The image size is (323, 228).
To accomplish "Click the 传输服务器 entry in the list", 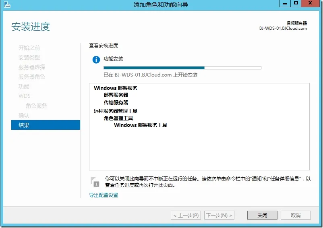I will click(116, 102).
